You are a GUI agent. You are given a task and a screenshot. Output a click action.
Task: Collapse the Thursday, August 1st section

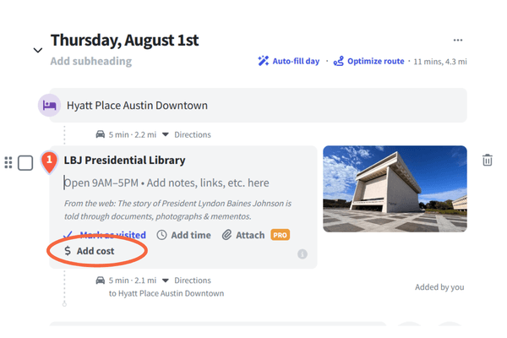click(x=37, y=50)
